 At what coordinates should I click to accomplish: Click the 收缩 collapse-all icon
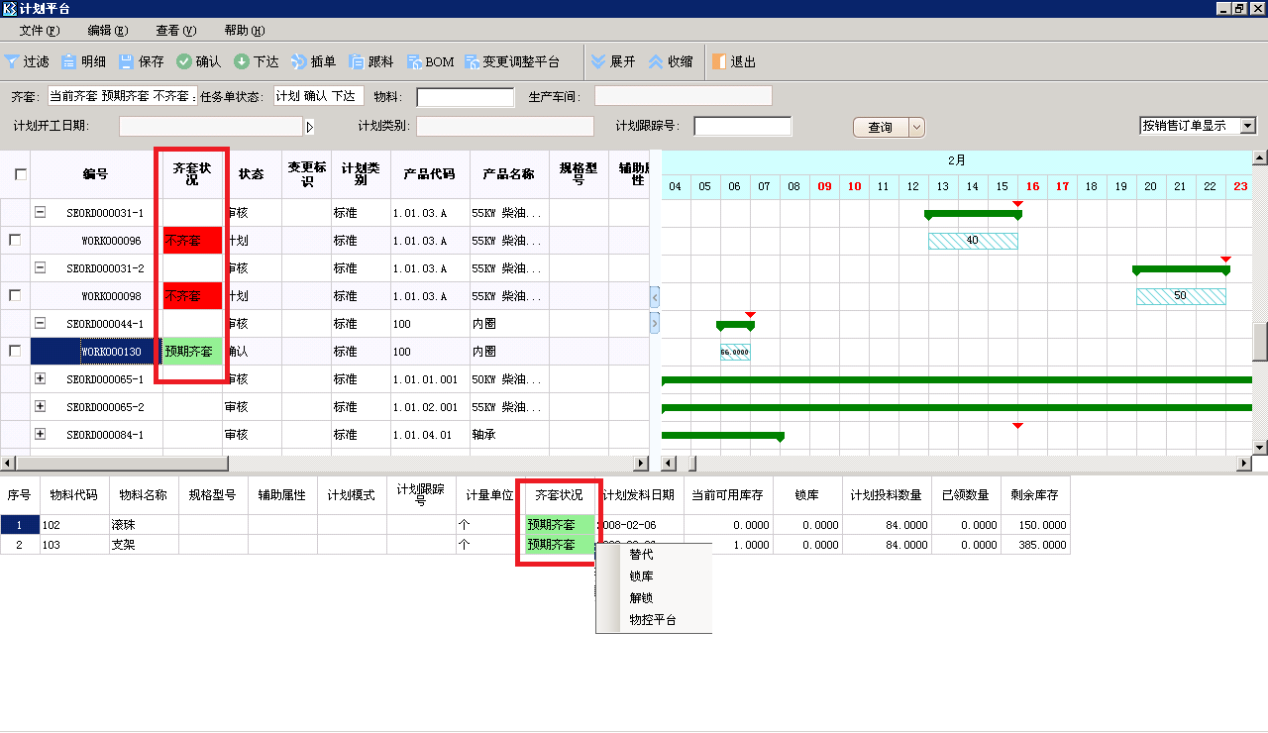pos(656,61)
